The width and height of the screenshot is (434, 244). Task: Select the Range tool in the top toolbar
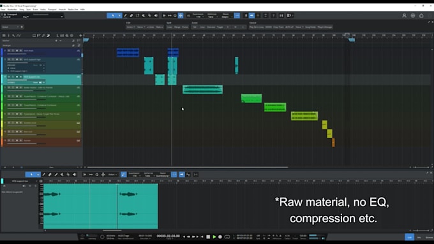(x=138, y=15)
